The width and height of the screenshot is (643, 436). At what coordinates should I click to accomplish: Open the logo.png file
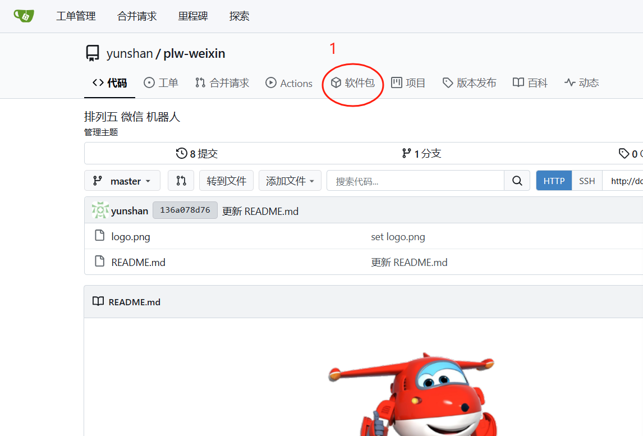(x=131, y=237)
